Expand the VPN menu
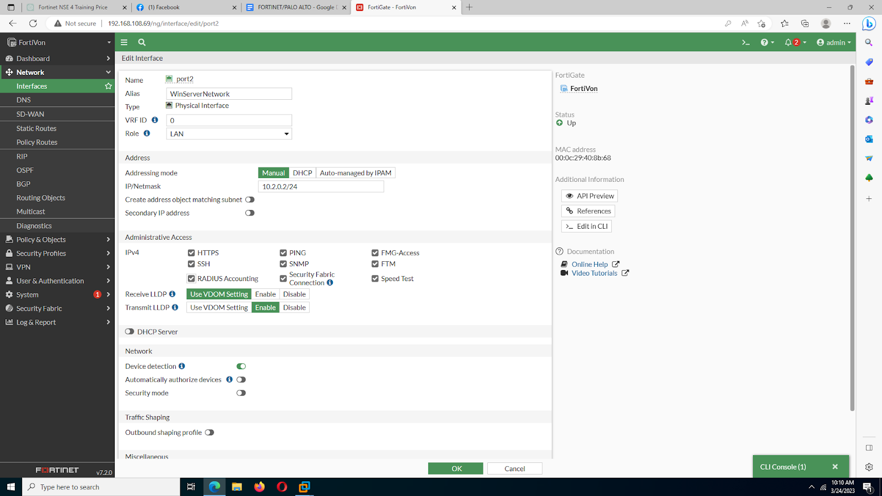The image size is (882, 496). pyautogui.click(x=57, y=267)
